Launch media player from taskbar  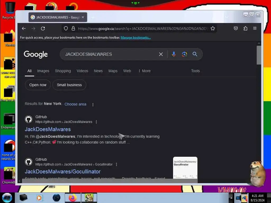[x=39, y=198]
